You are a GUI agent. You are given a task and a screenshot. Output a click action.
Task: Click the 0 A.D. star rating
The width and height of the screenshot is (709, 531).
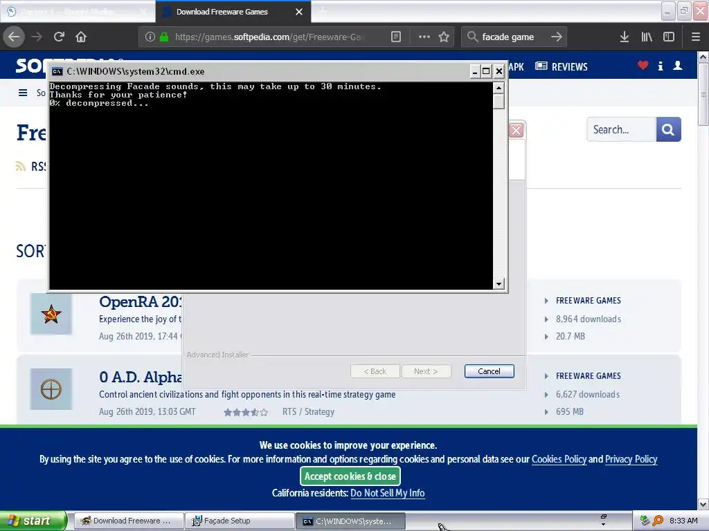[x=246, y=412]
